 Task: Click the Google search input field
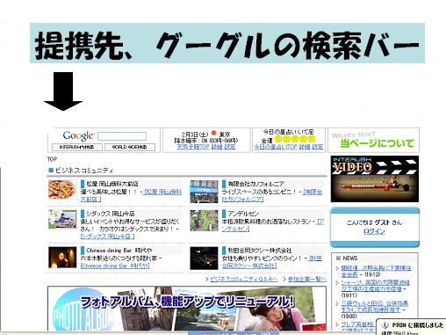[122, 136]
